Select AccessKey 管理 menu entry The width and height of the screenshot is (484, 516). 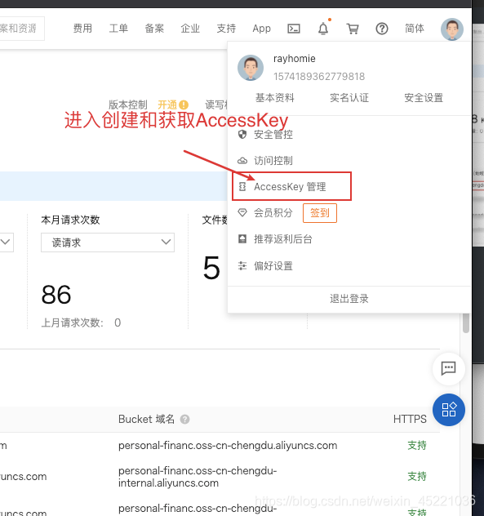click(x=291, y=186)
